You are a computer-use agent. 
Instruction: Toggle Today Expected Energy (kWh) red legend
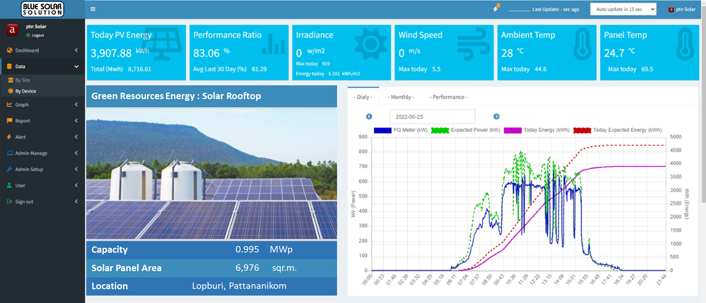pyautogui.click(x=617, y=130)
